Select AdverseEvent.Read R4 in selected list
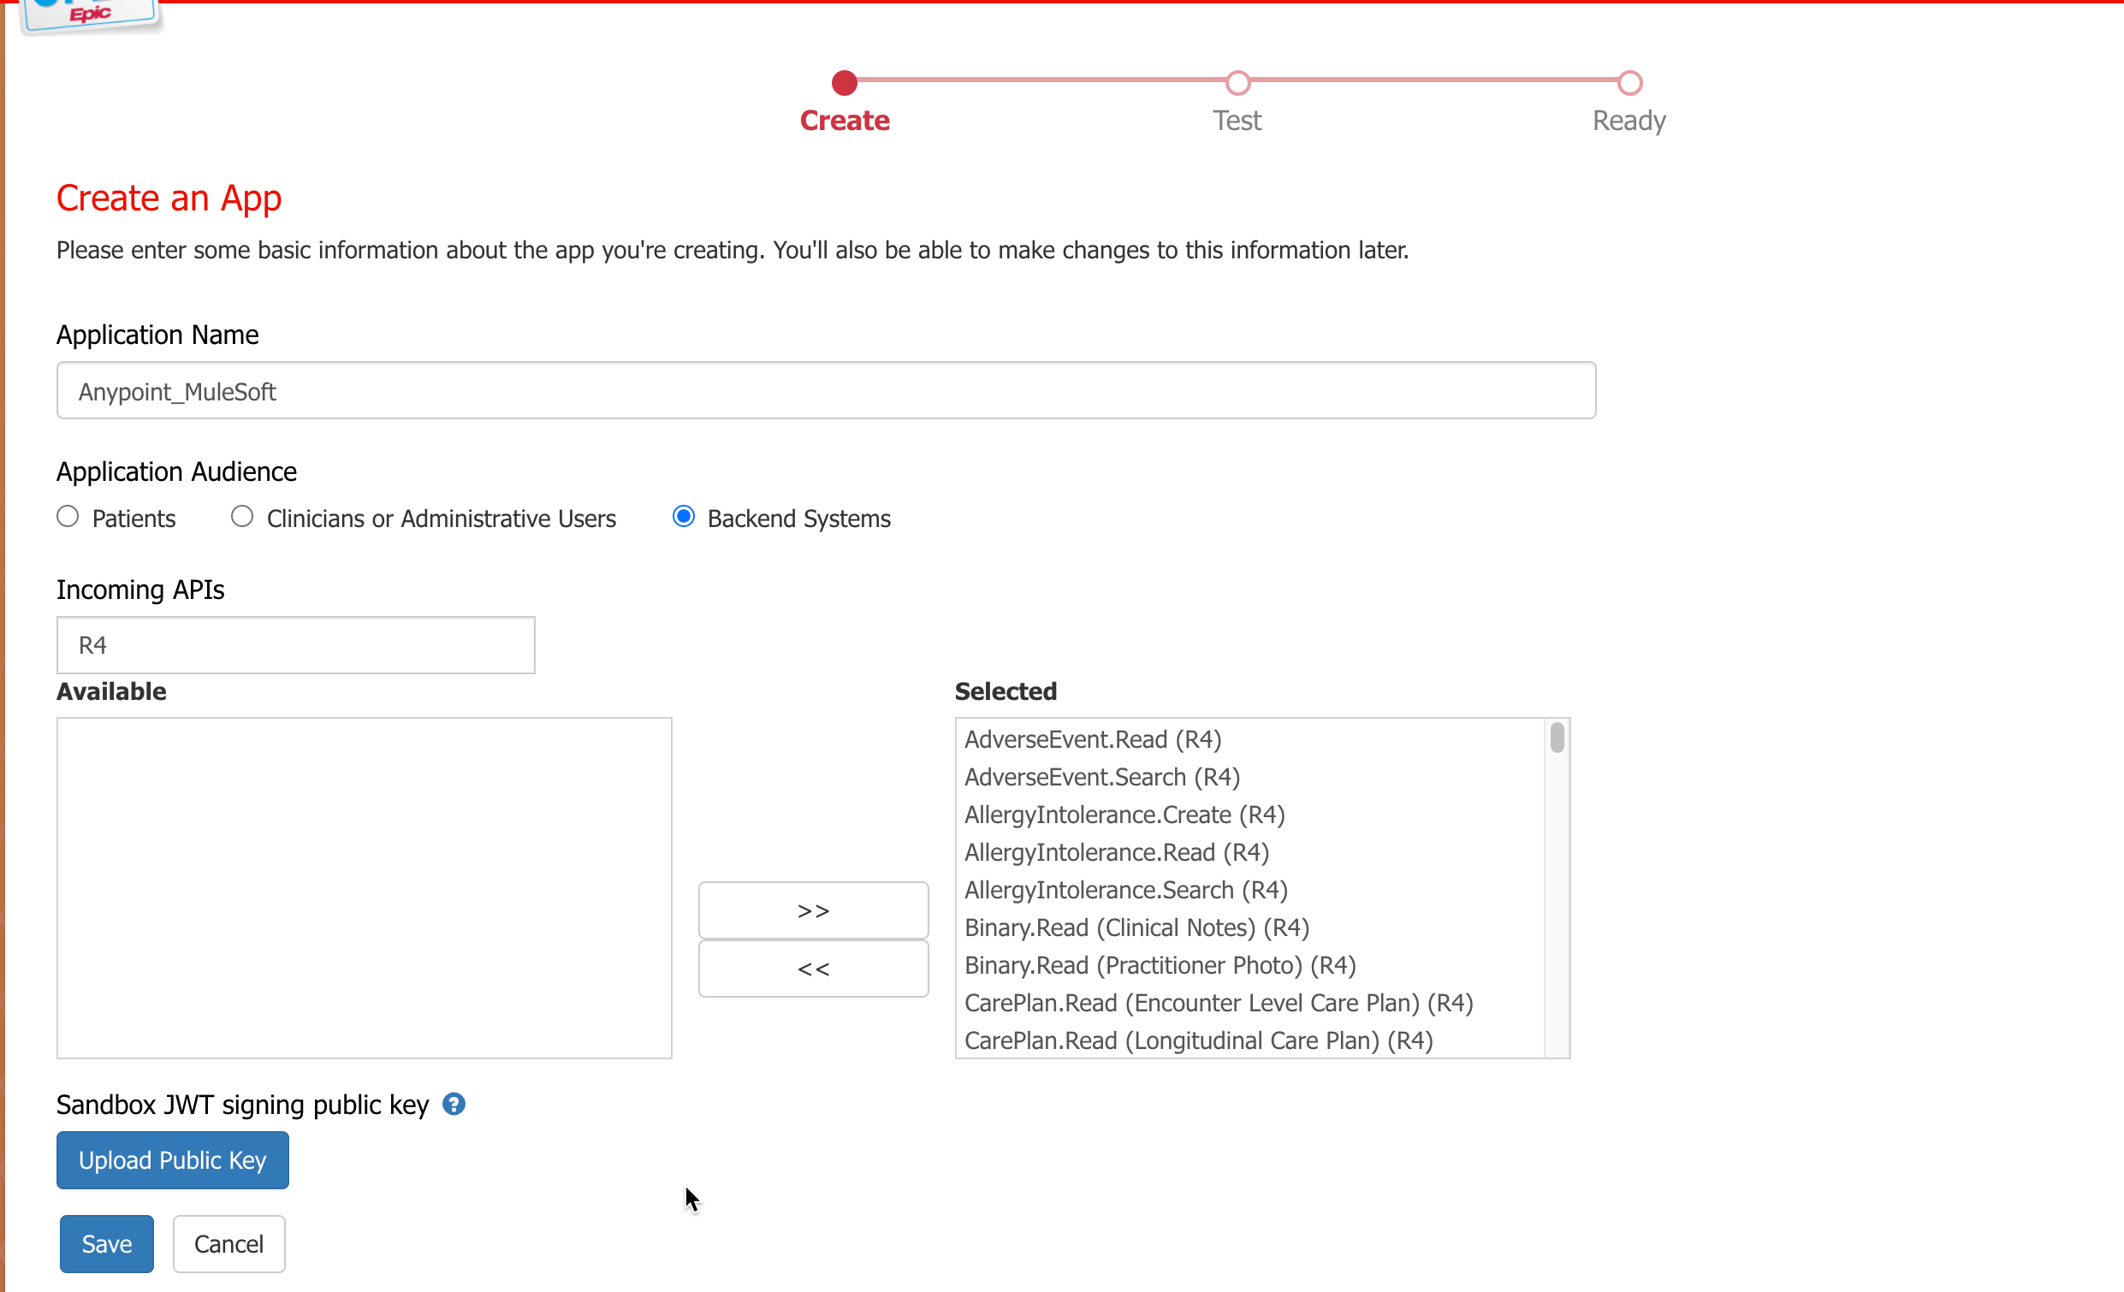 click(1094, 738)
